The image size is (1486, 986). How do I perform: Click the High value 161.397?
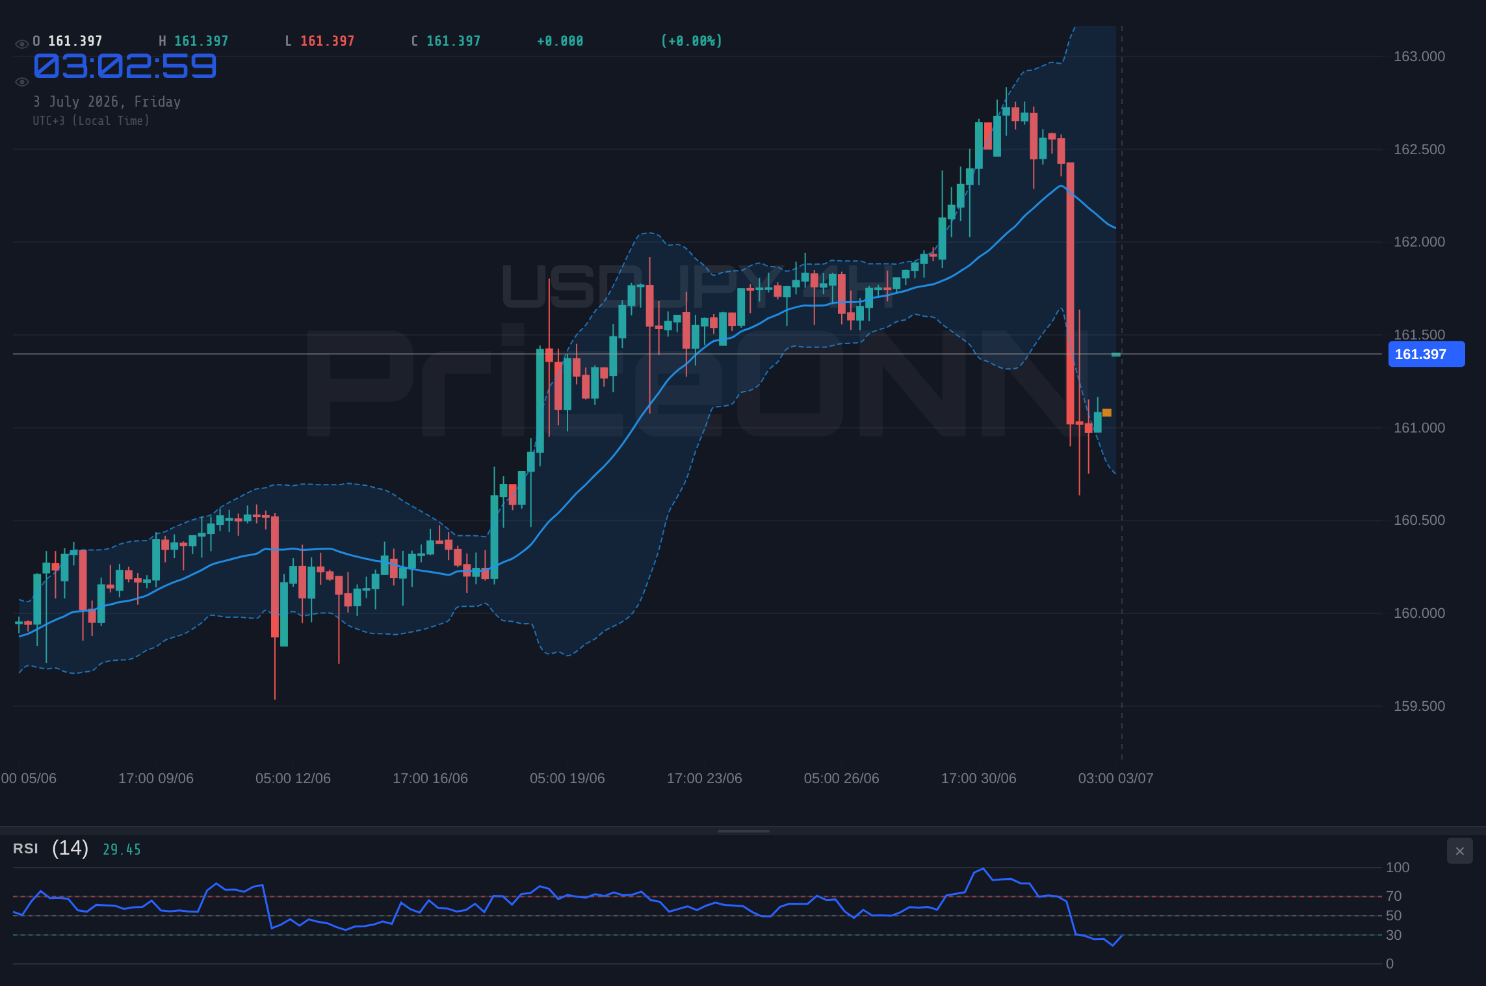[201, 41]
